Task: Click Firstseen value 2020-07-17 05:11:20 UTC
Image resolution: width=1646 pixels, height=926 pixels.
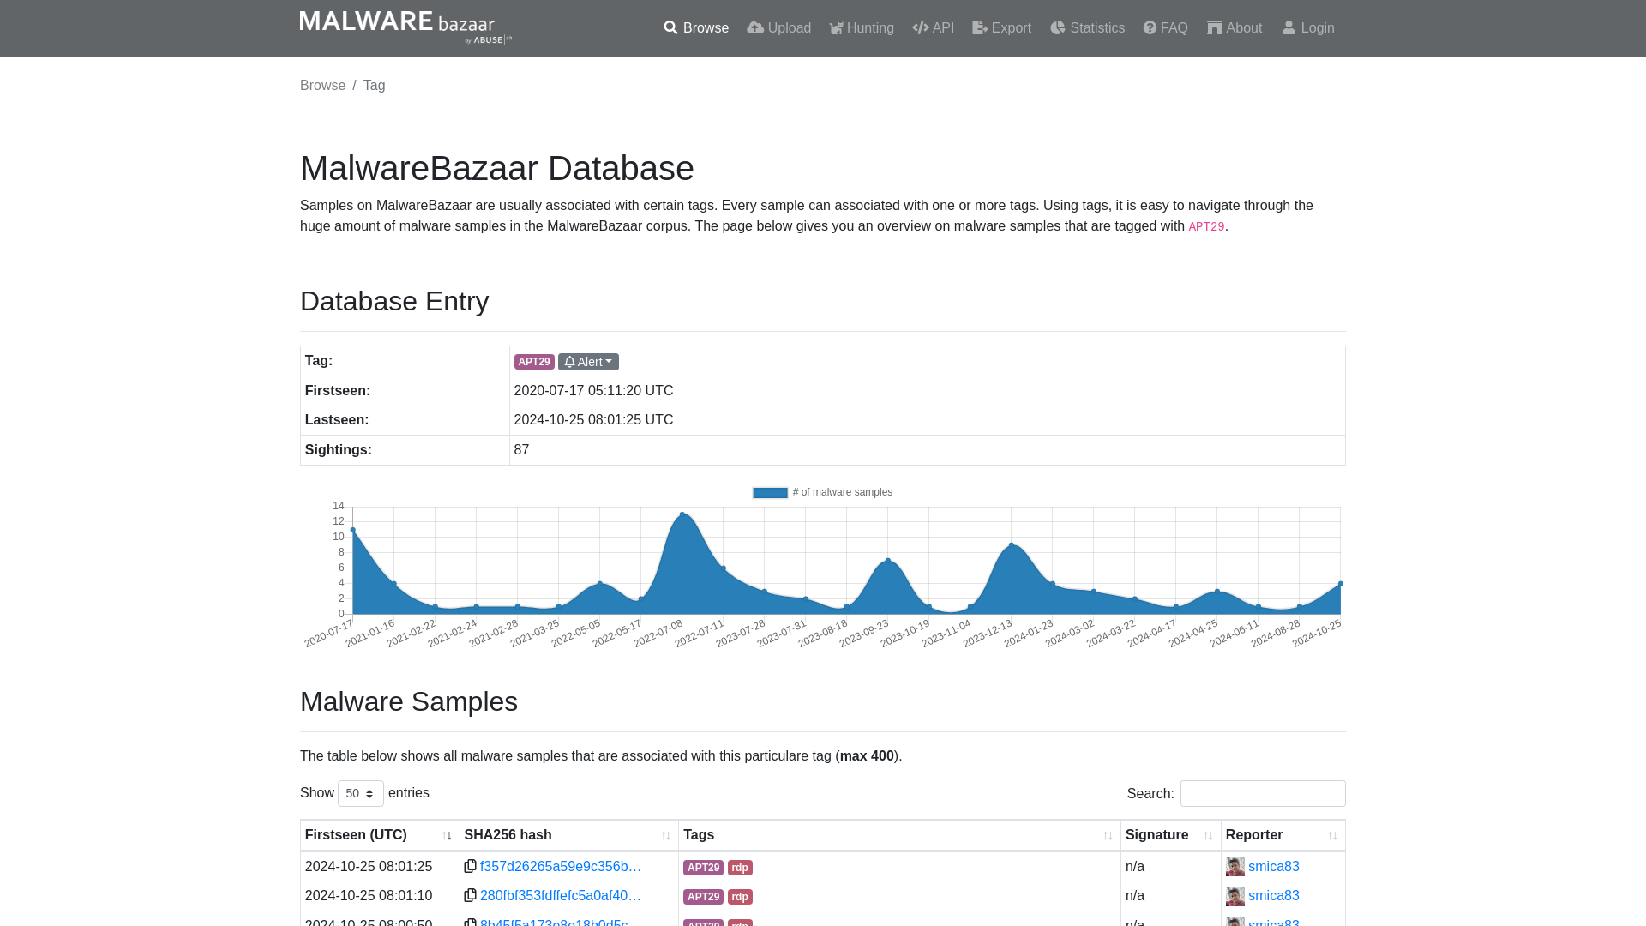Action: pos(593,391)
